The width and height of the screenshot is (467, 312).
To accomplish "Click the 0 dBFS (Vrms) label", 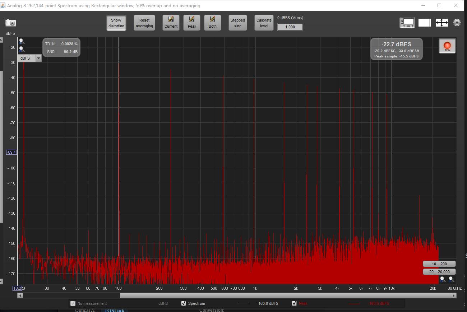I will 290,18.
